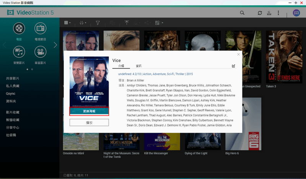Click the filter funnel icon
Image resolution: width=306 pixels, height=179 pixels.
point(98,23)
